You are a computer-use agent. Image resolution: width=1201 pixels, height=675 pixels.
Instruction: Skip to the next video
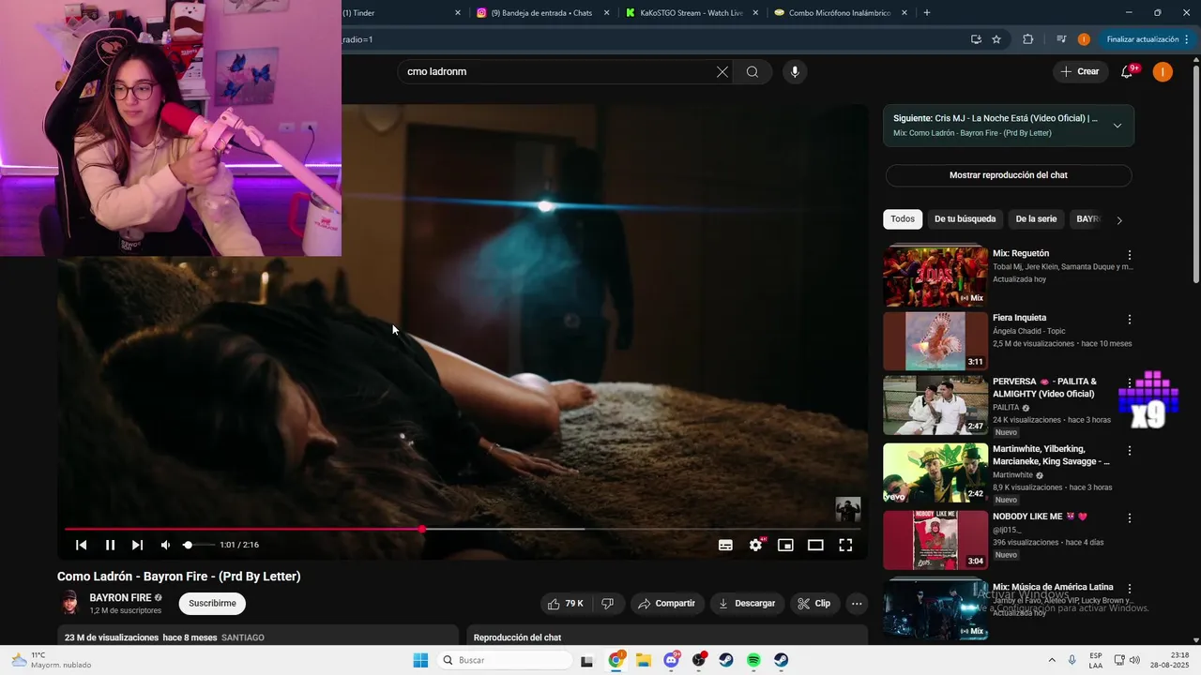[137, 545]
